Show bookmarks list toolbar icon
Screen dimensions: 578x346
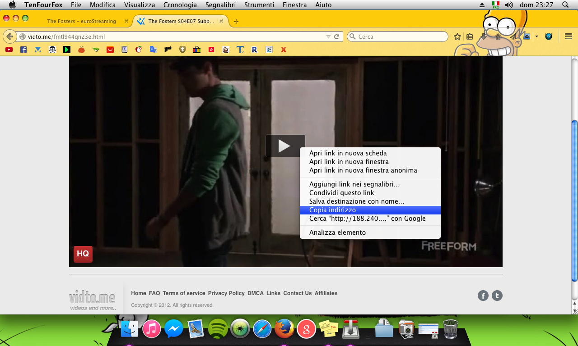(470, 36)
